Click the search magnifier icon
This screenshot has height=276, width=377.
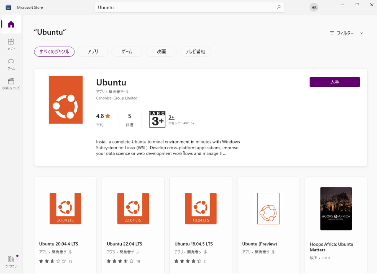coord(278,7)
